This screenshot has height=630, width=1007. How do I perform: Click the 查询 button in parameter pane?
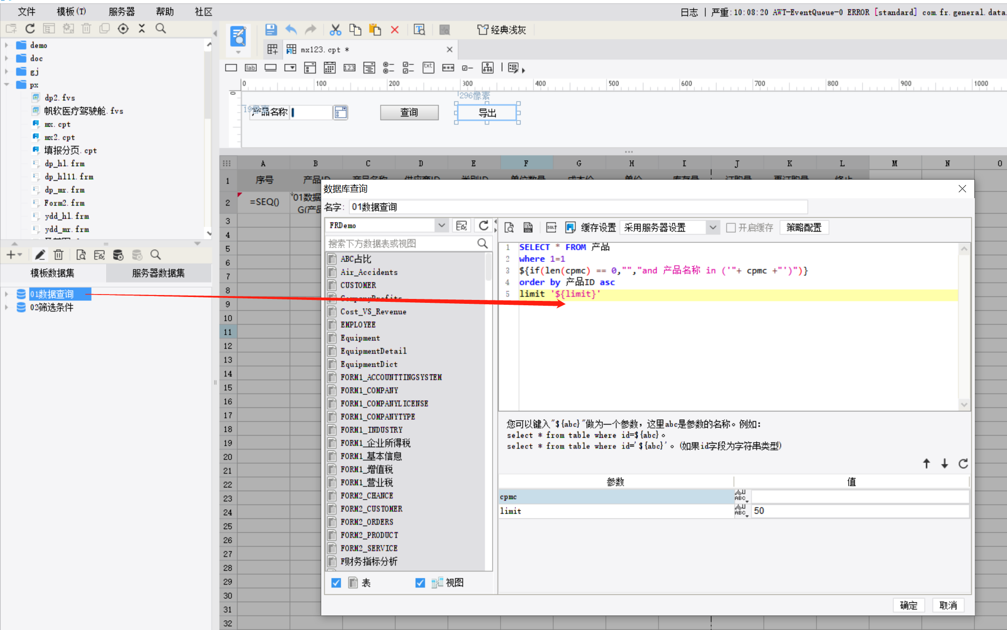pos(409,112)
